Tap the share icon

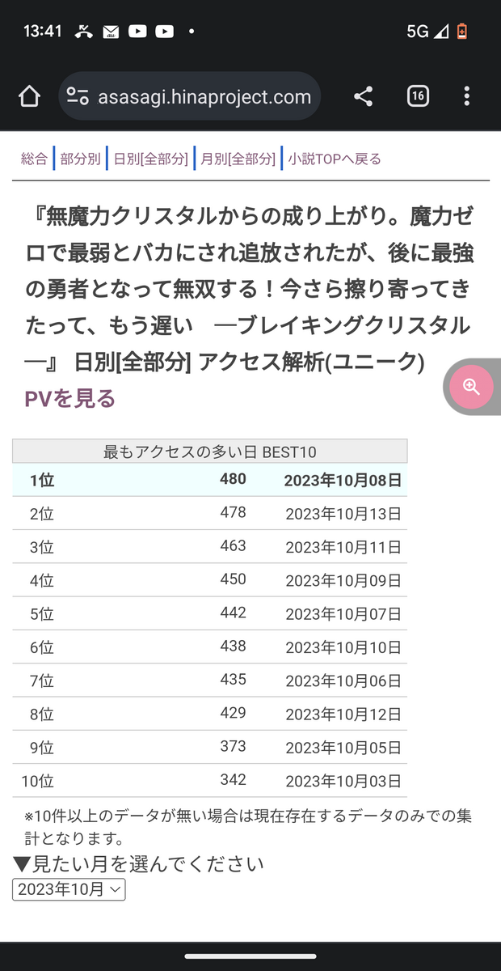[x=364, y=97]
